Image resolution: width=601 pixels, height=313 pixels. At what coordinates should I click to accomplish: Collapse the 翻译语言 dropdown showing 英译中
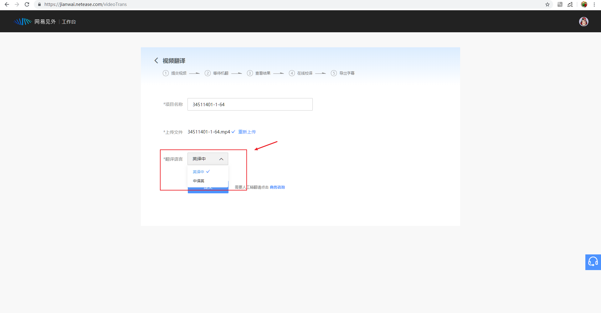pos(208,159)
